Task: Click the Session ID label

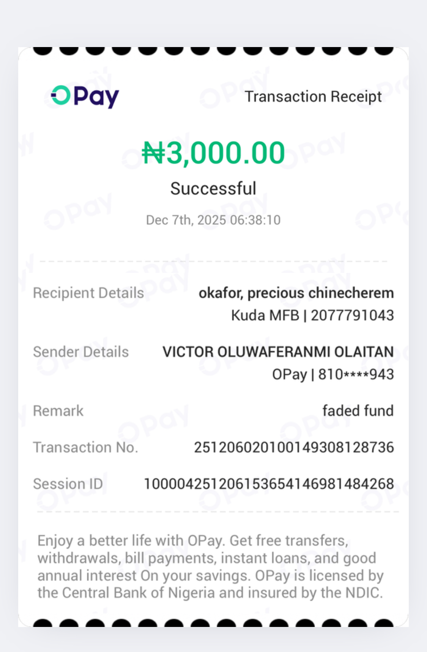Action: pyautogui.click(x=68, y=484)
